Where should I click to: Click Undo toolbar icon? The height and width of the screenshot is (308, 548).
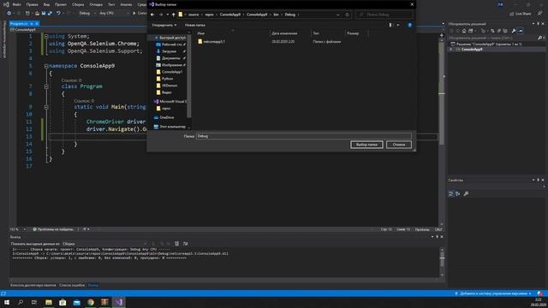58,13
